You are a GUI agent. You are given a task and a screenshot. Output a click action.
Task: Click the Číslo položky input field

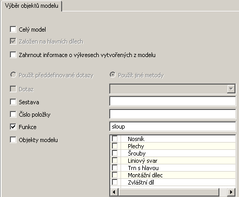point(172,114)
